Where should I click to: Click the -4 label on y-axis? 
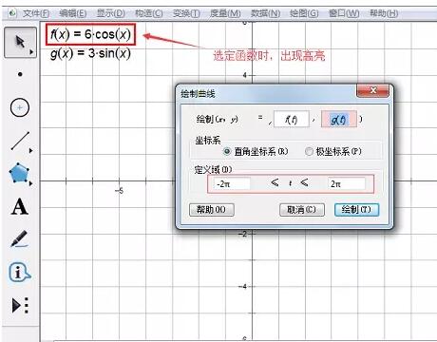[x=242, y=287]
